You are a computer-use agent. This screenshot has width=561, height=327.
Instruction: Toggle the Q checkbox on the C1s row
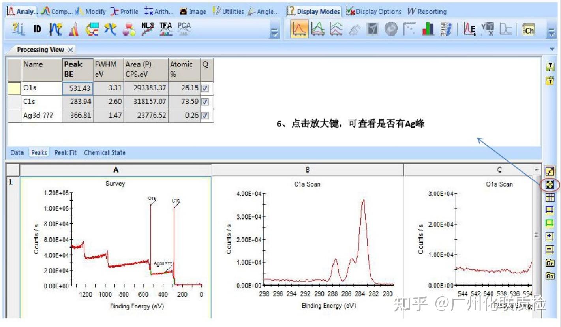[x=205, y=101]
